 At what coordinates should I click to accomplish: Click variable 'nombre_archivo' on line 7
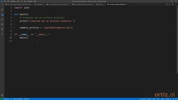coord(29,28)
